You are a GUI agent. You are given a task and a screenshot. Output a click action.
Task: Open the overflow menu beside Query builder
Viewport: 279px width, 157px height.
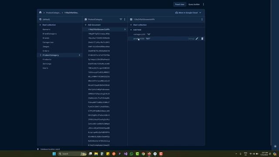point(204,4)
